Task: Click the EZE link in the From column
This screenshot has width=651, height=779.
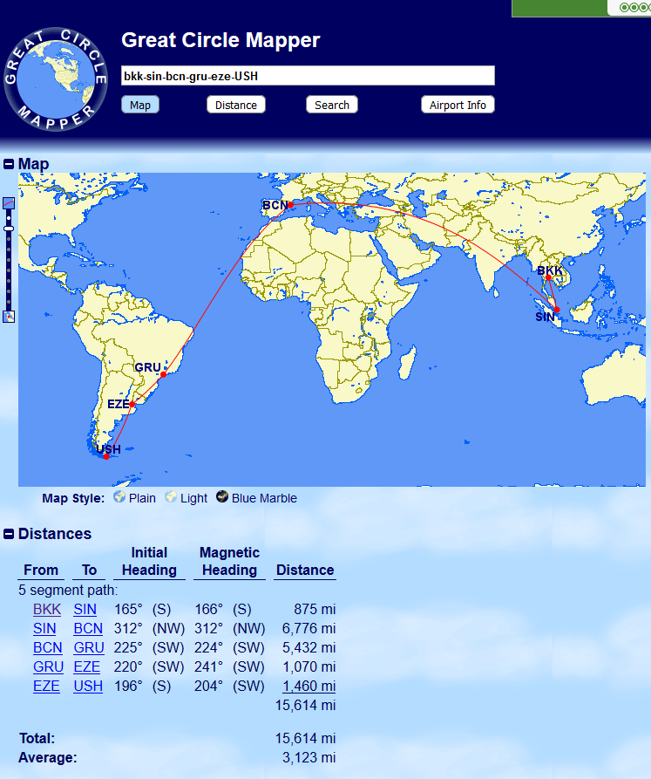Action: coord(46,687)
